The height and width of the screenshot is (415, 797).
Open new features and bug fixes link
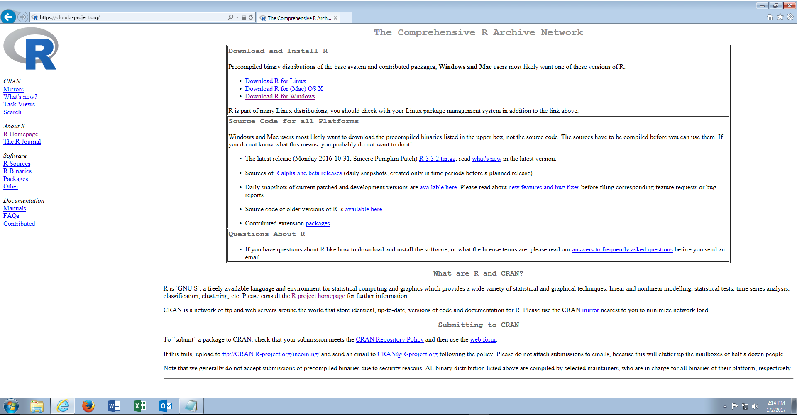pos(544,187)
